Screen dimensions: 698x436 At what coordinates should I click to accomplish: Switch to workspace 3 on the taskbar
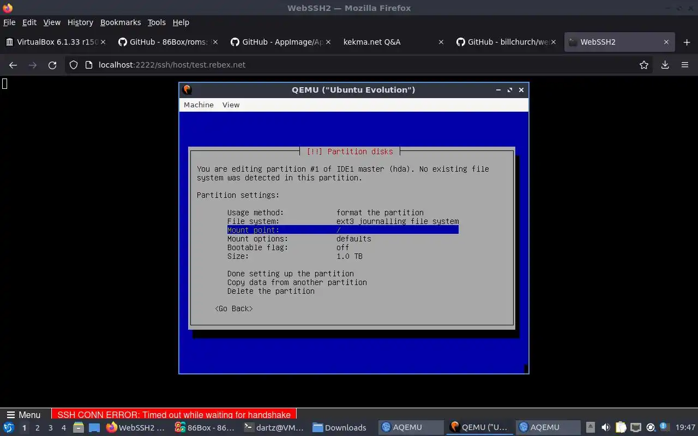[50, 428]
